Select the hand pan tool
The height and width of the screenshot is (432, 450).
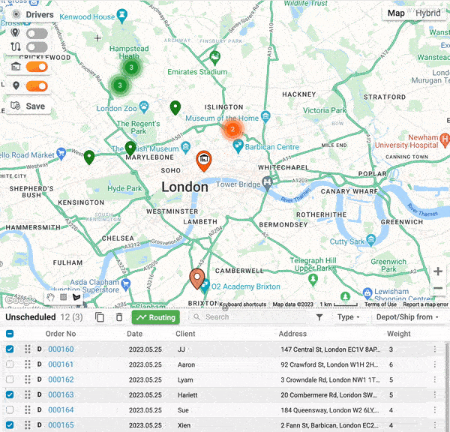[50, 297]
